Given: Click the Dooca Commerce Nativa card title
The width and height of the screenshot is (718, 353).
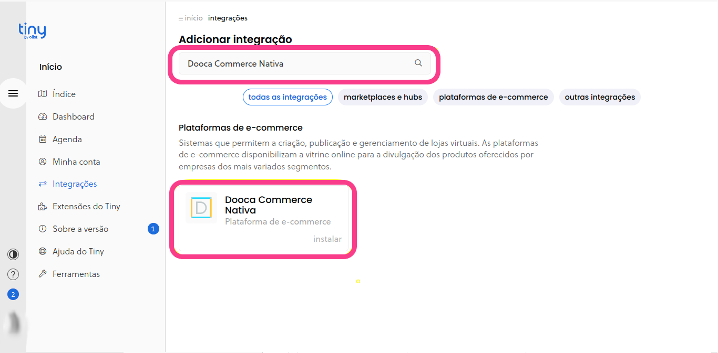Looking at the screenshot, I should pos(269,205).
